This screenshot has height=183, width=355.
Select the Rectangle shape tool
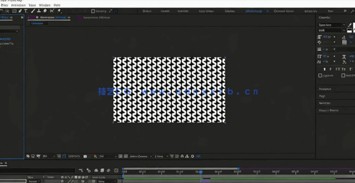coord(14,11)
